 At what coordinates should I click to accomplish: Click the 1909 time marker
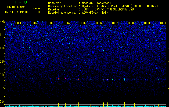pos(147,23)
